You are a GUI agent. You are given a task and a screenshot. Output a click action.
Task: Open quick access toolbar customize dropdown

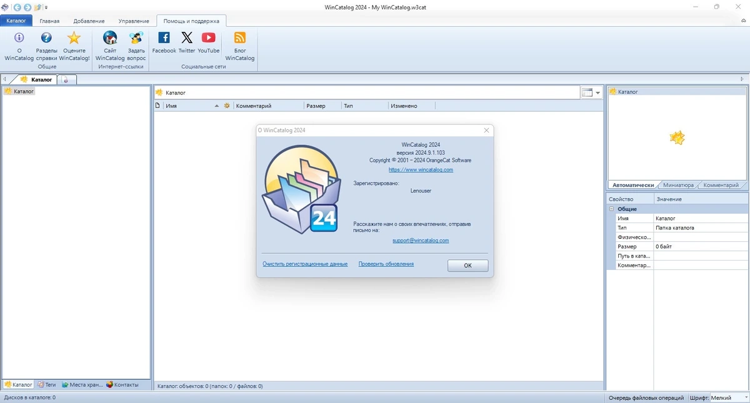pyautogui.click(x=46, y=7)
